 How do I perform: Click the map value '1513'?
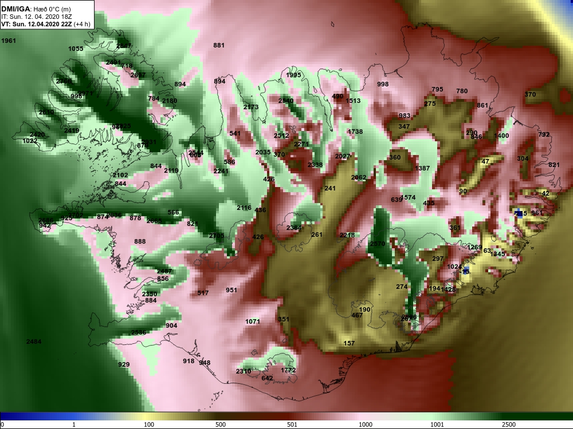coord(353,101)
